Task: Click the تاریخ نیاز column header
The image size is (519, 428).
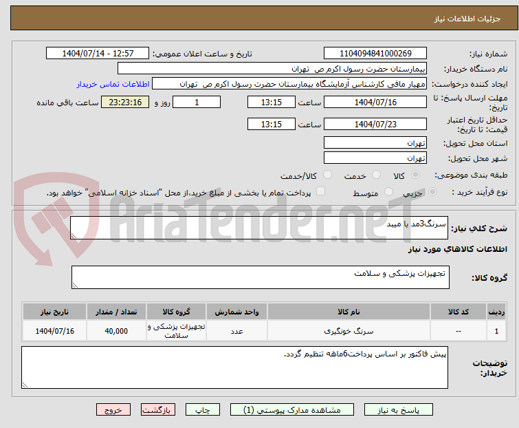Action: point(54,312)
